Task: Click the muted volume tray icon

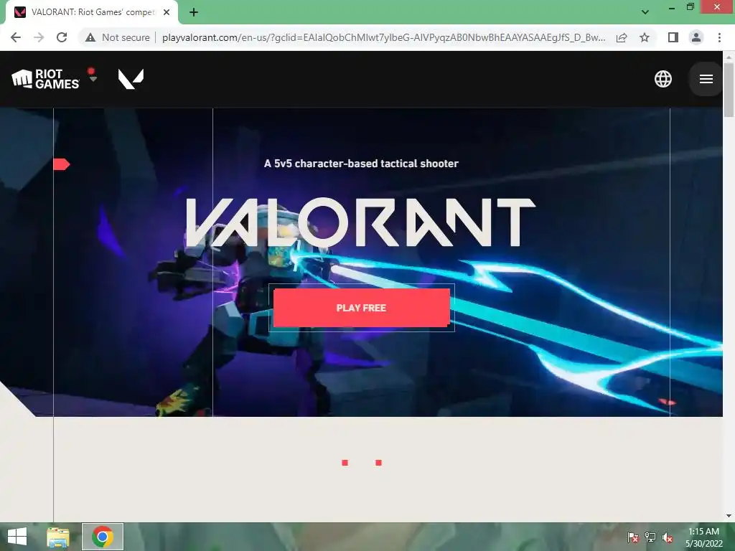Action: click(x=668, y=537)
